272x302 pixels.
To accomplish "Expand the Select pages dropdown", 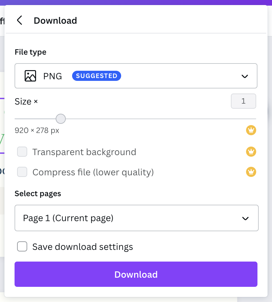I will click(x=136, y=218).
